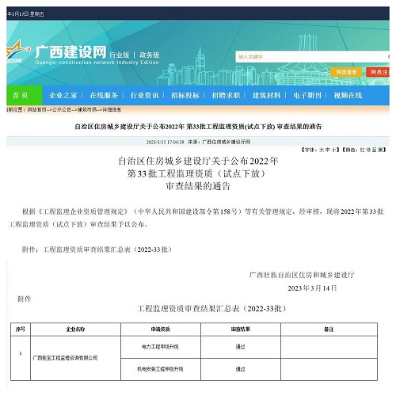Image resolution: width=396 pixels, height=396 pixels.
Task: Click the 审查结果 column header
Action: point(241,329)
